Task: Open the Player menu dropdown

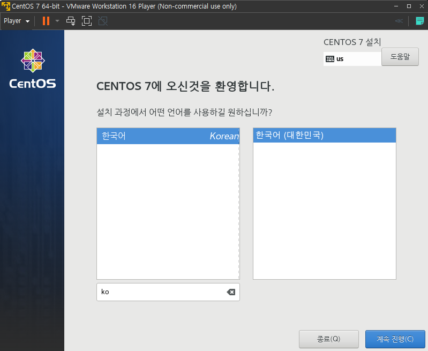Action: coord(17,21)
